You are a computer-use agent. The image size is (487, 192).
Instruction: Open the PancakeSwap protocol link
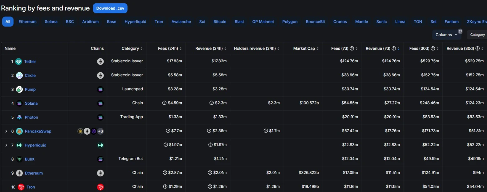38,131
